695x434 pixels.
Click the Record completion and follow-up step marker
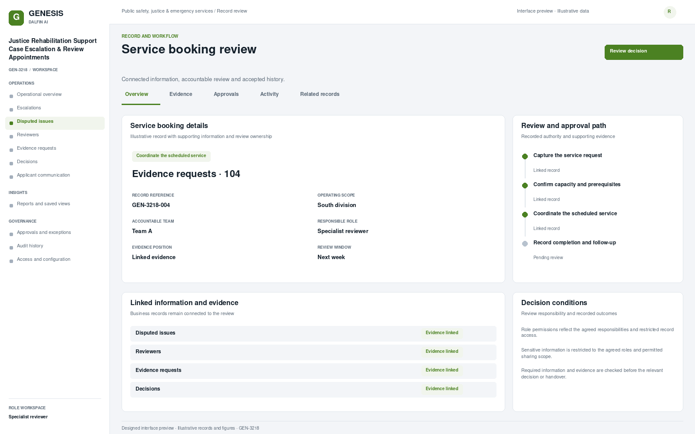coord(525,243)
